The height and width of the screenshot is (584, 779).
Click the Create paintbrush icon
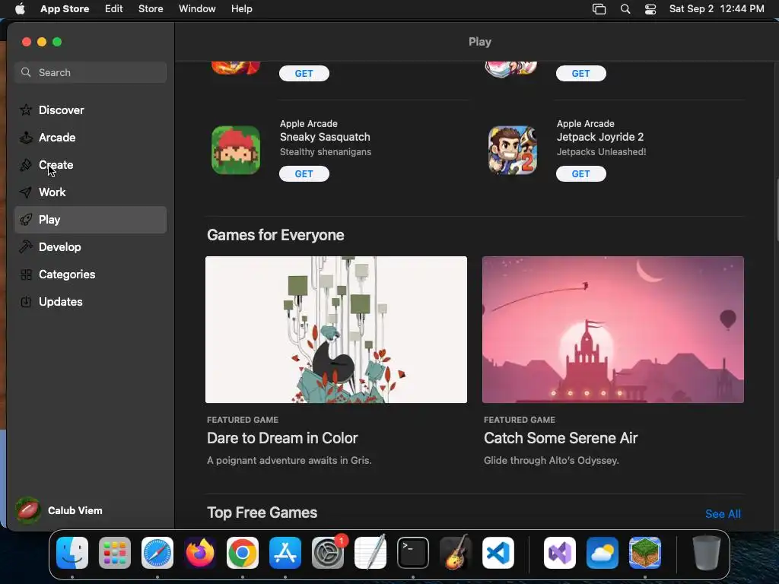click(x=26, y=165)
